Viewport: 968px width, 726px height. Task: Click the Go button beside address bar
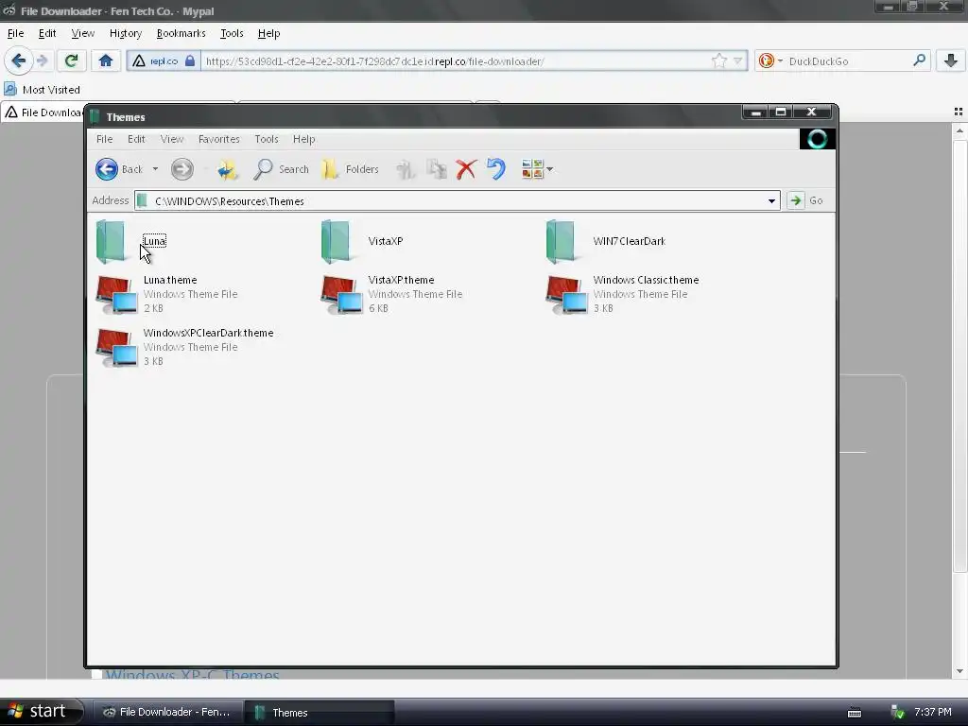click(x=806, y=200)
